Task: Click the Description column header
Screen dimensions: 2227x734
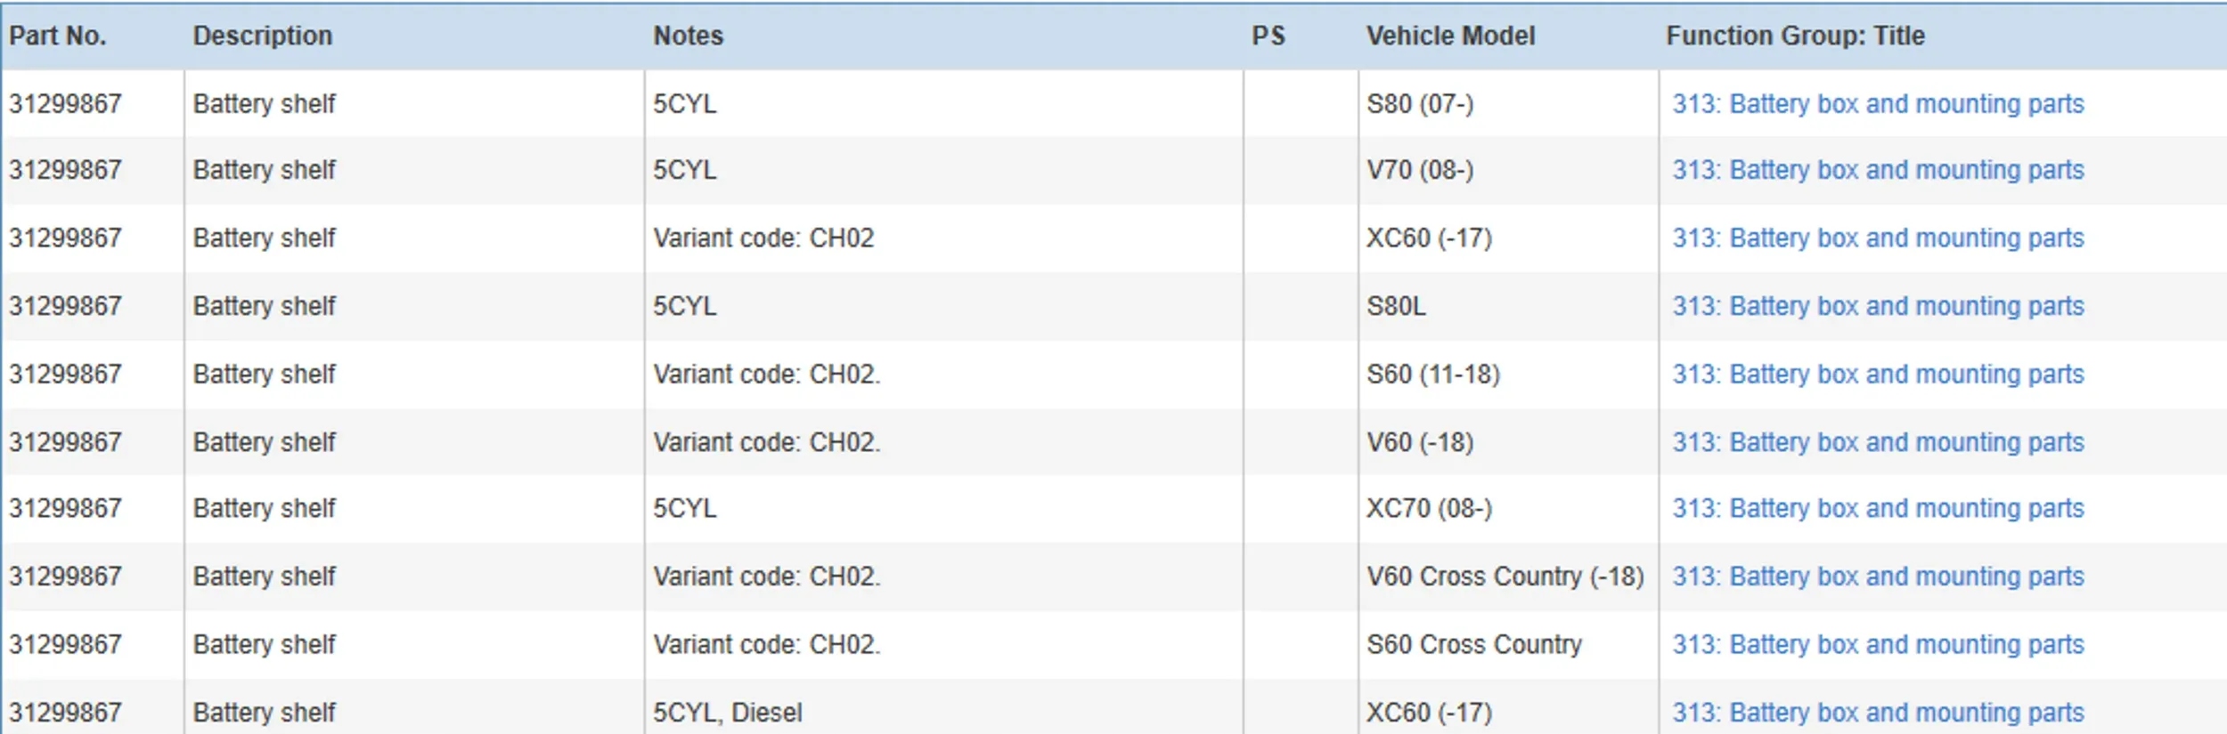Action: (263, 36)
